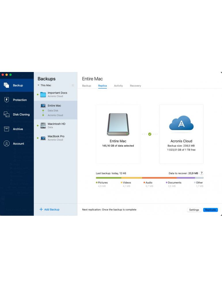This screenshot has width=222, height=288.
Task: Switch to the Backup tab
Action: pyautogui.click(x=86, y=86)
